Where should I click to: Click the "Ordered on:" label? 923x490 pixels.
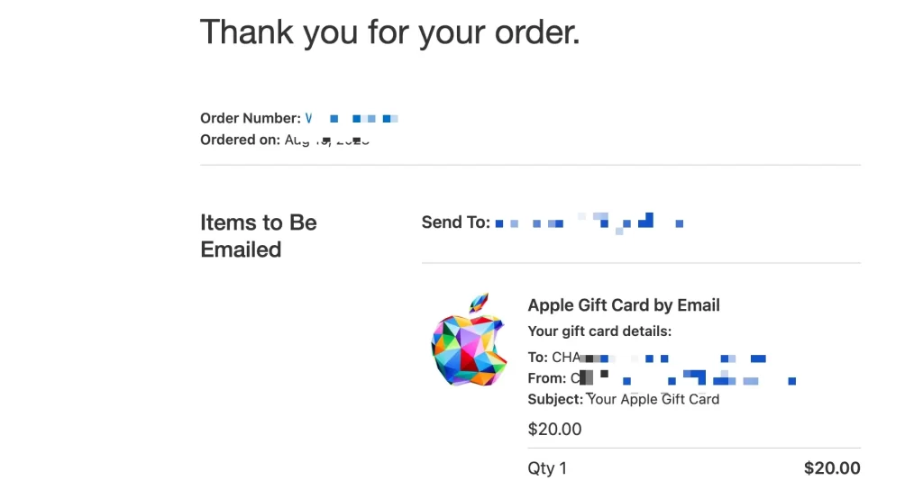[240, 140]
